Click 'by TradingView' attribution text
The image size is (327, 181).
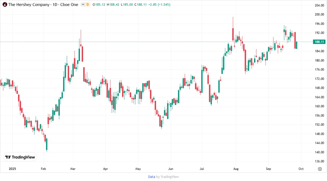167,177
